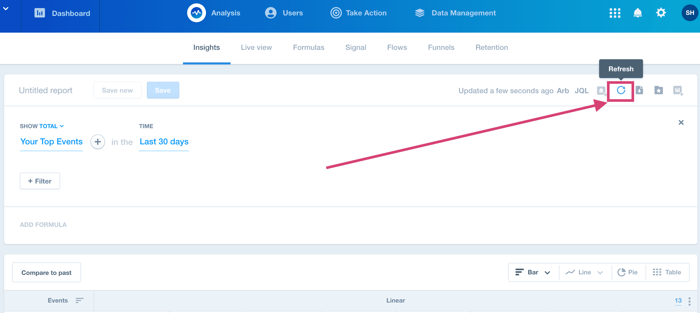Switch chart view to Table

click(667, 272)
